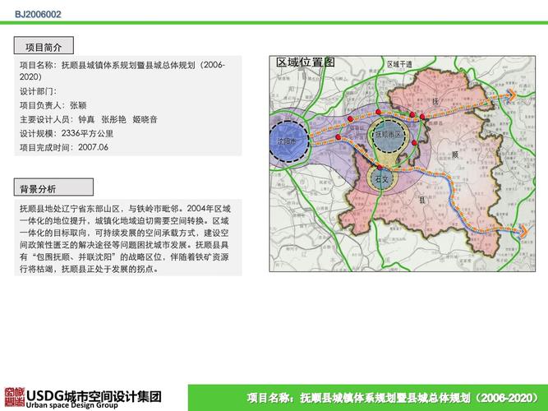The image size is (548, 411).
Task: Click the 区域位置图 map title
Action: point(306,62)
